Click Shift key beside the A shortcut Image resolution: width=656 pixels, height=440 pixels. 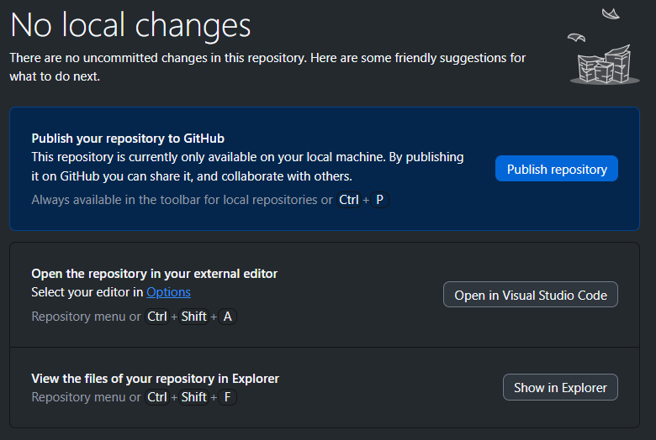coord(193,317)
